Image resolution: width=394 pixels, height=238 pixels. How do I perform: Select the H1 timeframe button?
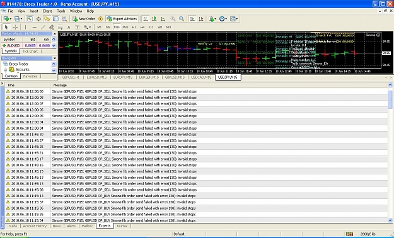click(134, 27)
